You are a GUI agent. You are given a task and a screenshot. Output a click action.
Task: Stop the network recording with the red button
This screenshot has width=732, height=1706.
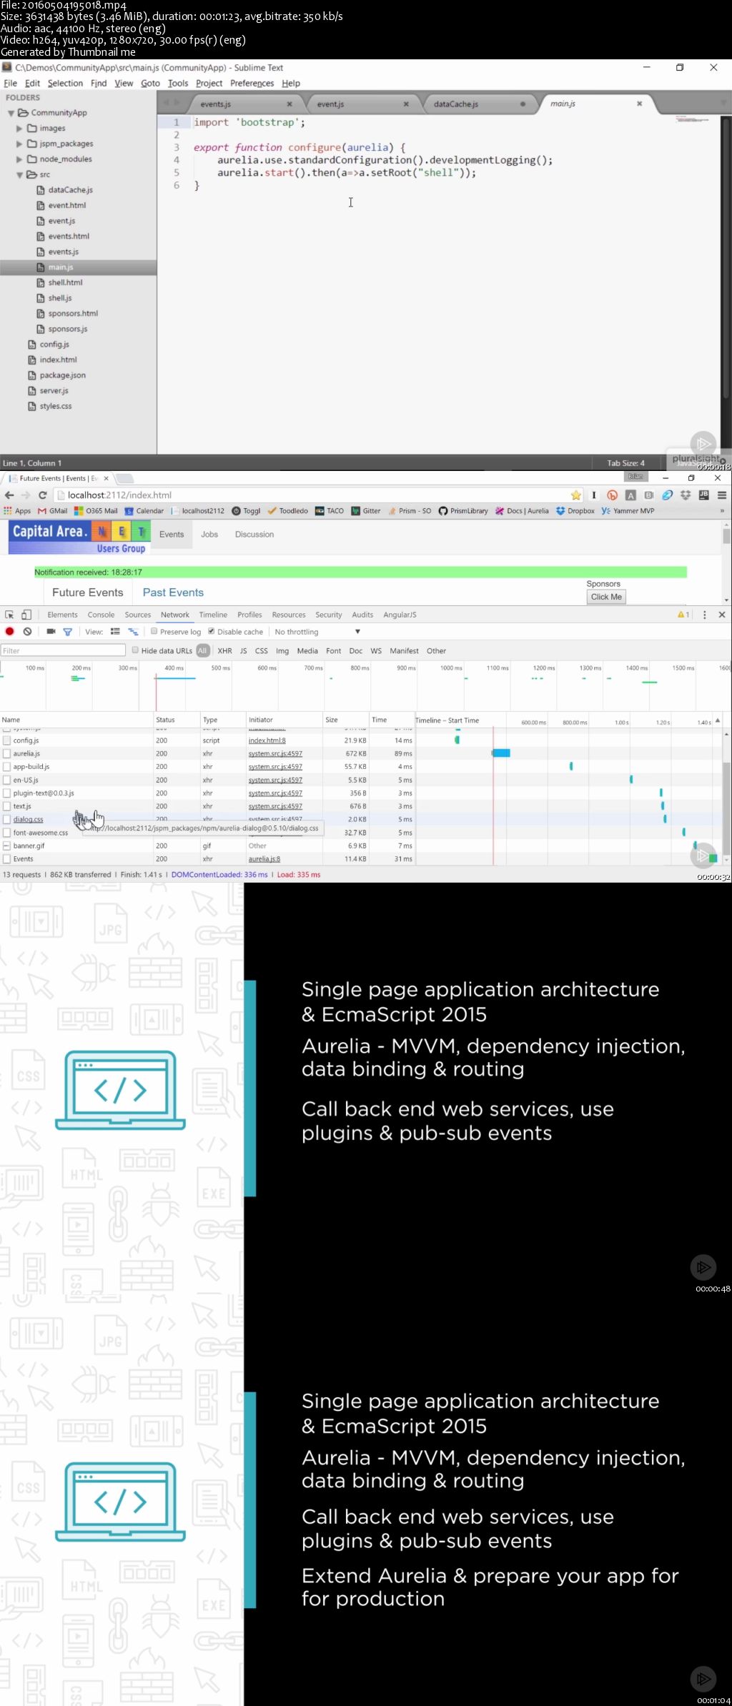pyautogui.click(x=10, y=632)
